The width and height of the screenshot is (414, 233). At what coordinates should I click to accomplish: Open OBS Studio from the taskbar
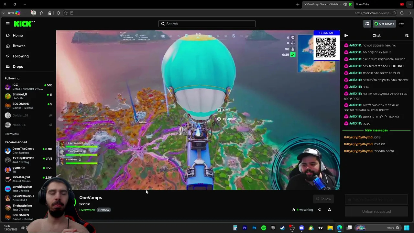292,228
